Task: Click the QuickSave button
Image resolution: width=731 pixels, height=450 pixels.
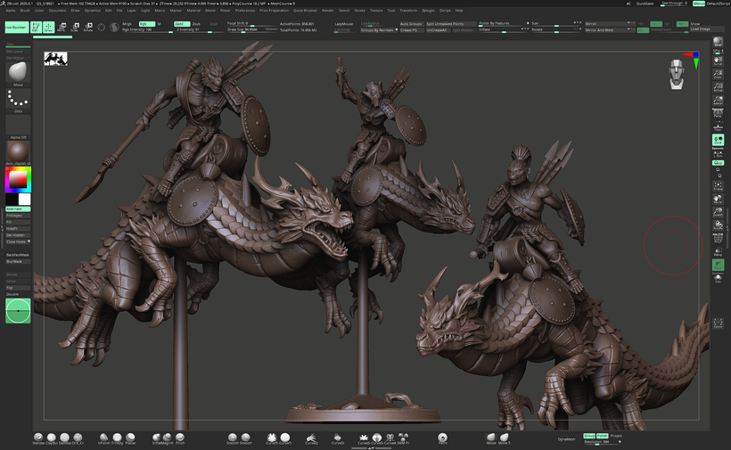Action: 644,4
